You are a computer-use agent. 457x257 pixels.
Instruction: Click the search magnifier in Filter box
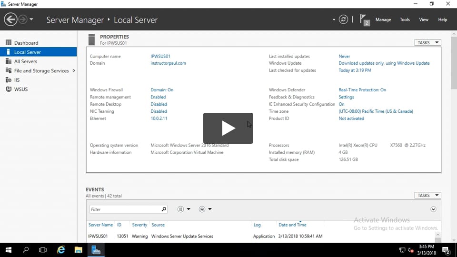click(164, 209)
